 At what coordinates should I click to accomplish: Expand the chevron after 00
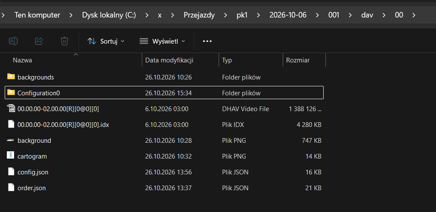pyautogui.click(x=414, y=15)
